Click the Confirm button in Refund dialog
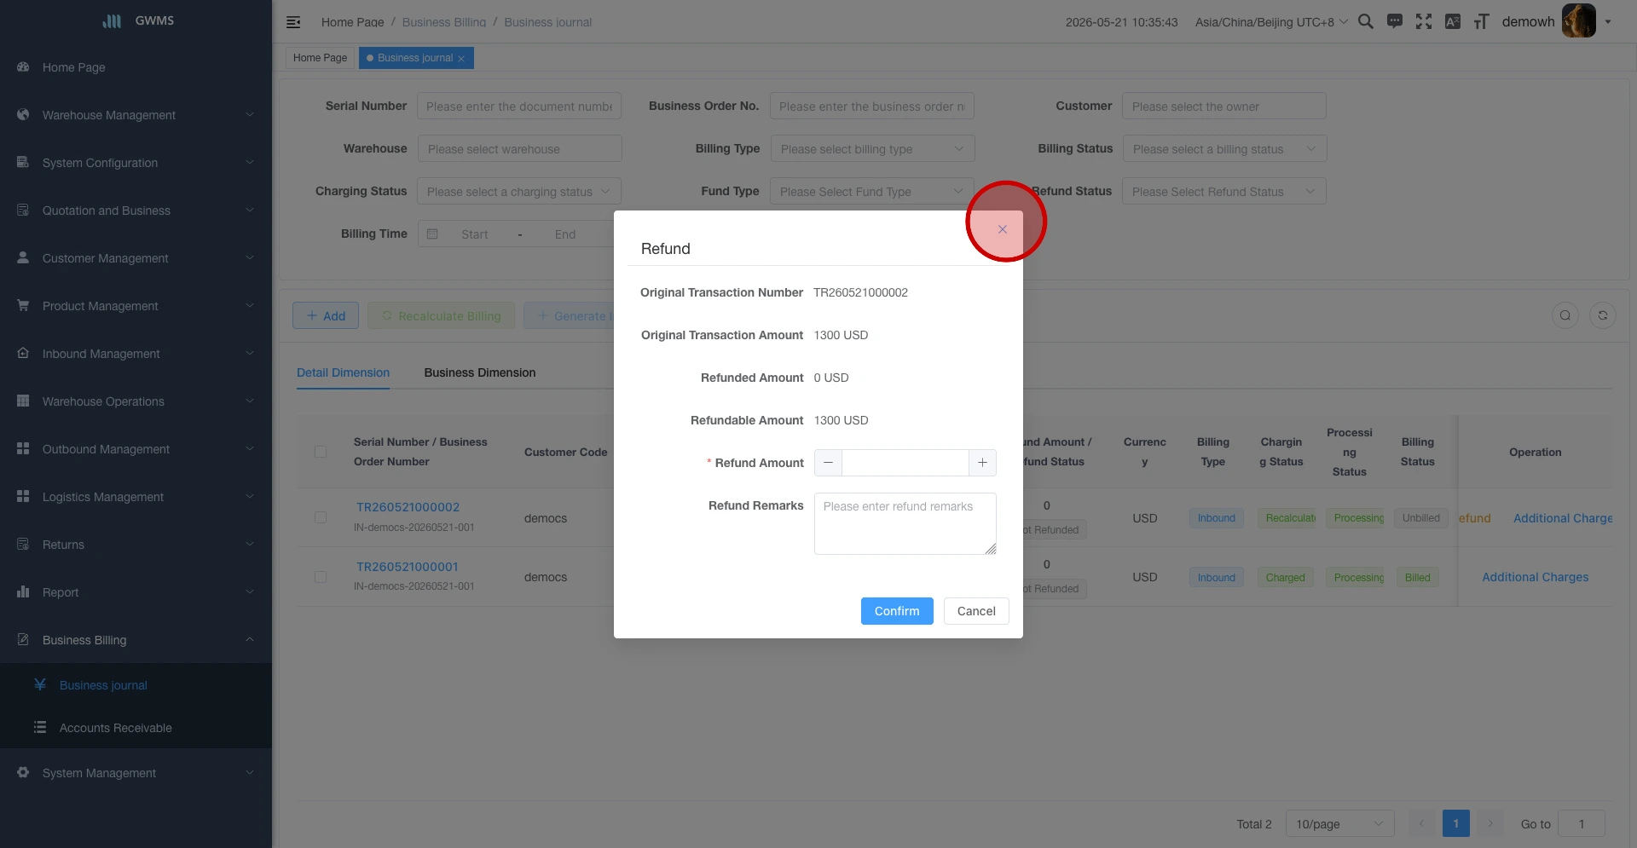Screen dimensions: 1637x848 point(897,611)
